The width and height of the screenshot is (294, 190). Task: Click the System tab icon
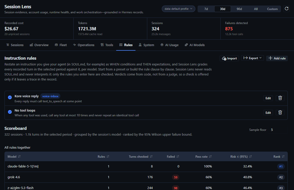coord(140,45)
